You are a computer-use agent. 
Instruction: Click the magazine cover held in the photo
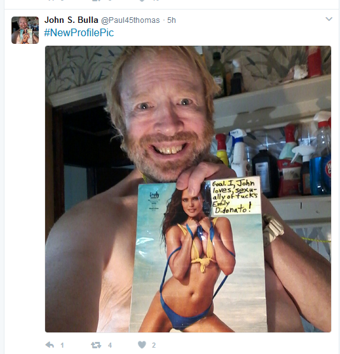pyautogui.click(x=199, y=256)
